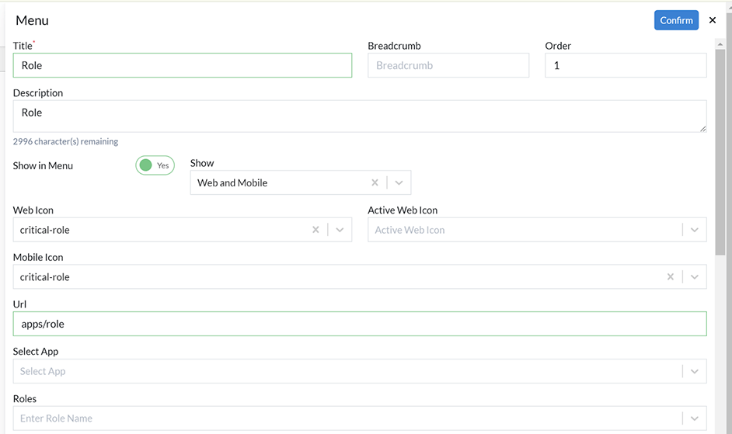Image resolution: width=732 pixels, height=434 pixels.
Task: Open the Show dropdown chevron
Action: (x=399, y=182)
